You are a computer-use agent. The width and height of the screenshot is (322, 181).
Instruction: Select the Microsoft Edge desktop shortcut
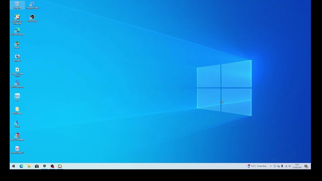(x=17, y=31)
